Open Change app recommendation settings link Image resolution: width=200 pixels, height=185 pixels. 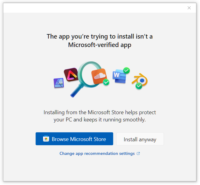(x=97, y=153)
